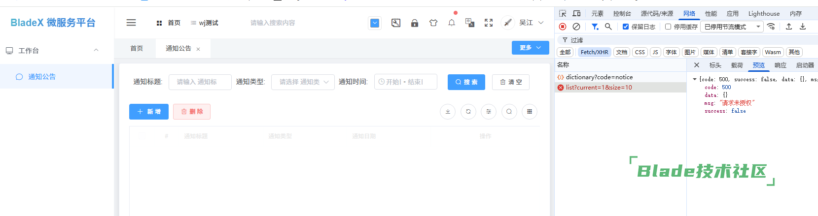The image size is (818, 216).
Task: Toggle the DevTools device toolbar icon
Action: click(x=576, y=14)
